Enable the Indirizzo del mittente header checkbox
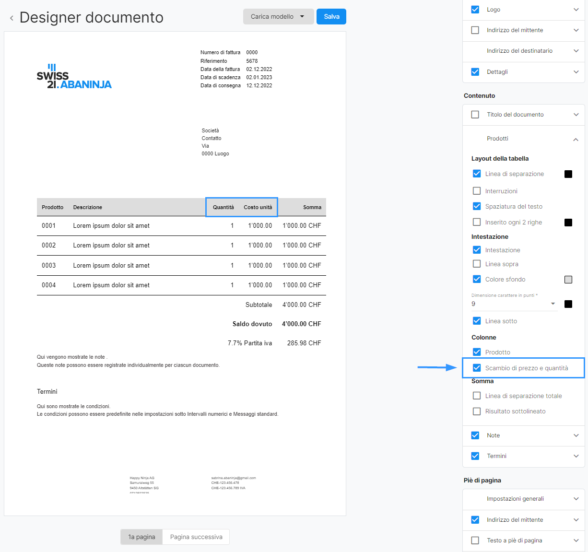The height and width of the screenshot is (552, 588). click(x=475, y=30)
